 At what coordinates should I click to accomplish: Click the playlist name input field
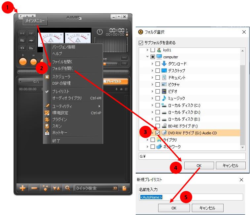pos(191,197)
